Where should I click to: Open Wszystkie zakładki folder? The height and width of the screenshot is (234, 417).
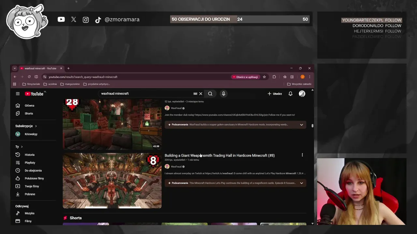click(x=299, y=84)
